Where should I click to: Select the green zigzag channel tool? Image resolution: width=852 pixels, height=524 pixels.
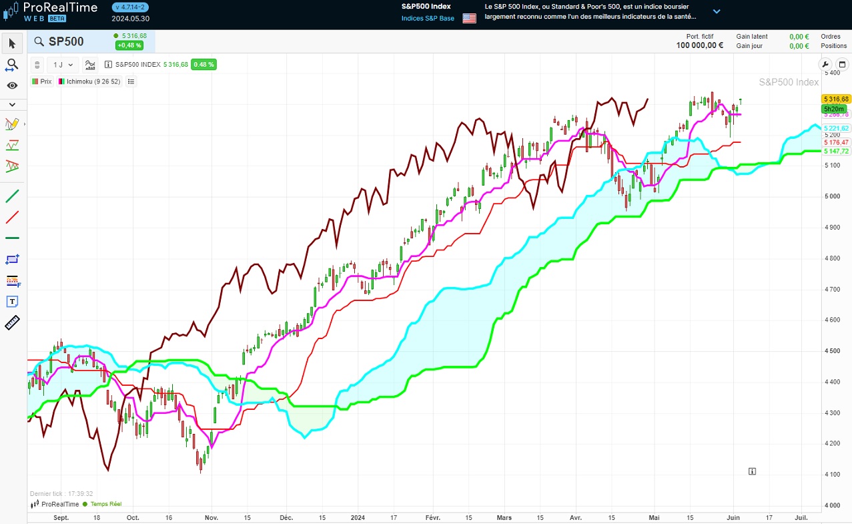click(x=12, y=145)
